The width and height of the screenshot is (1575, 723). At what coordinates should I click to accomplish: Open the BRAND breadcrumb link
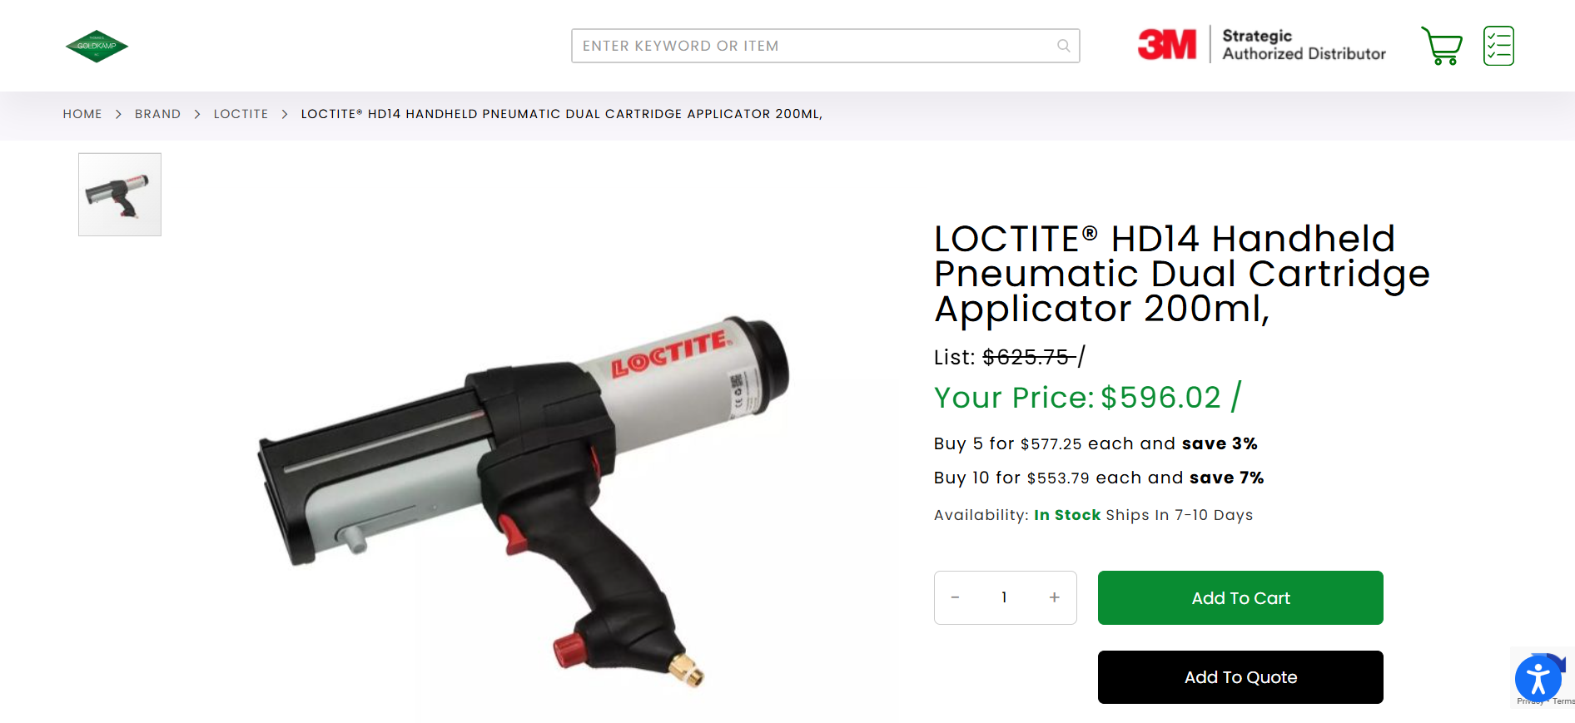tap(157, 114)
